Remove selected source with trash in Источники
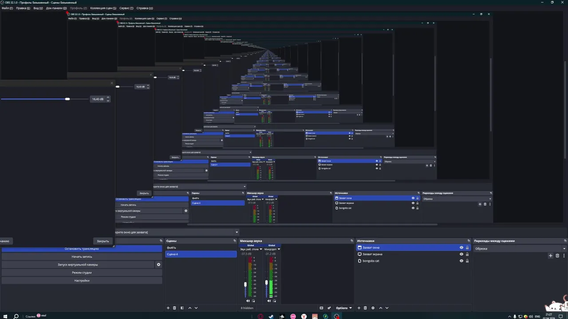Viewport: 568px width, 319px height. point(365,308)
